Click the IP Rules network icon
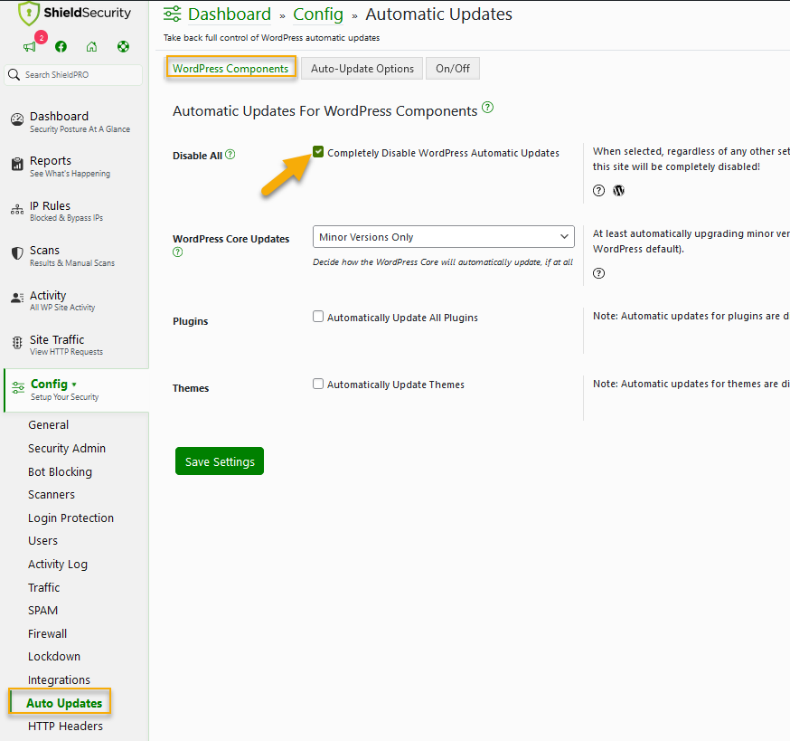 [17, 209]
